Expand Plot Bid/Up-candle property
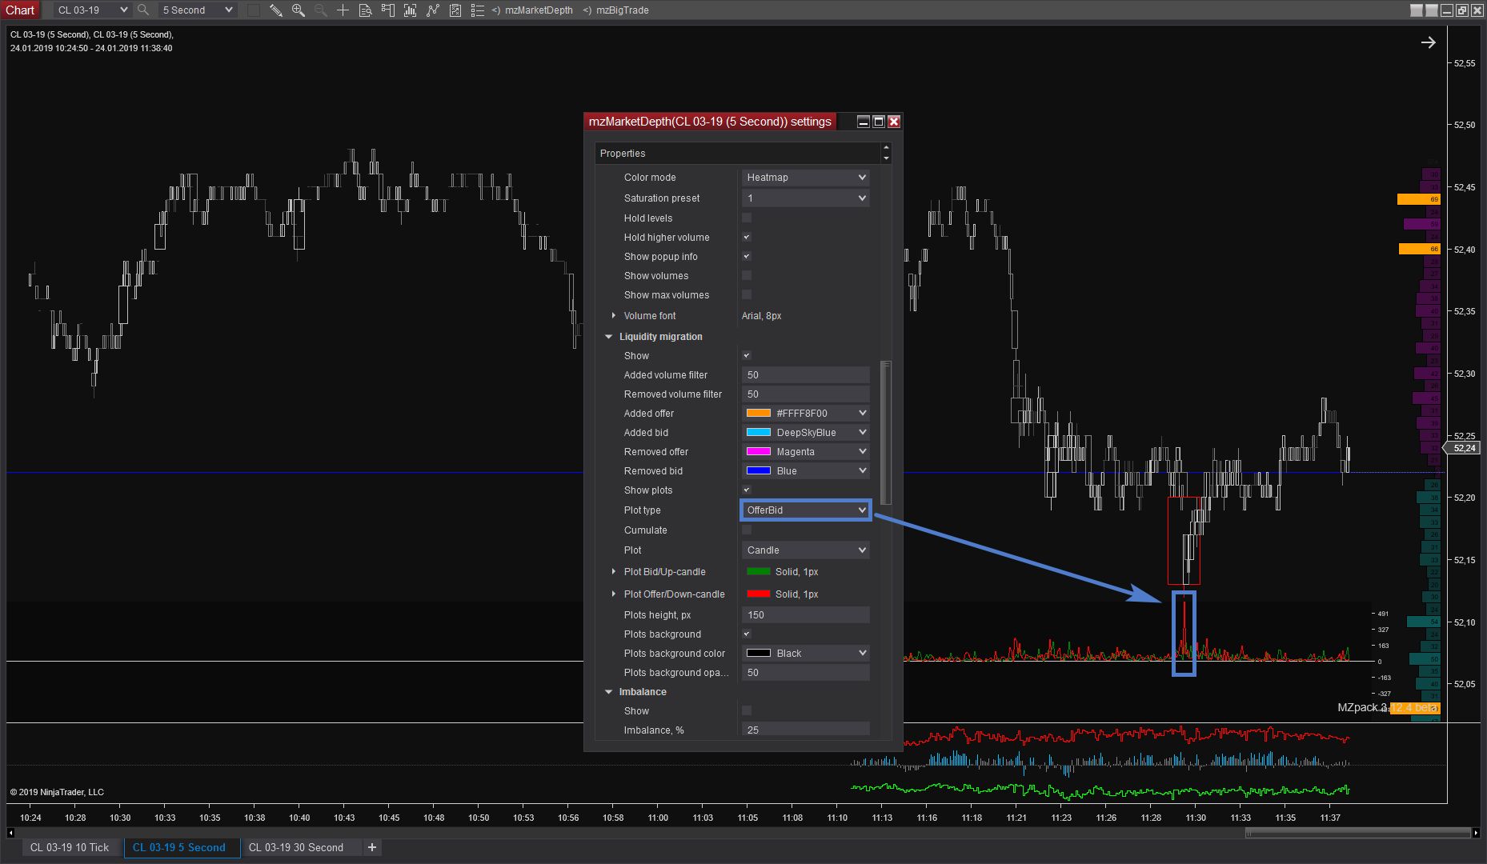 613,571
